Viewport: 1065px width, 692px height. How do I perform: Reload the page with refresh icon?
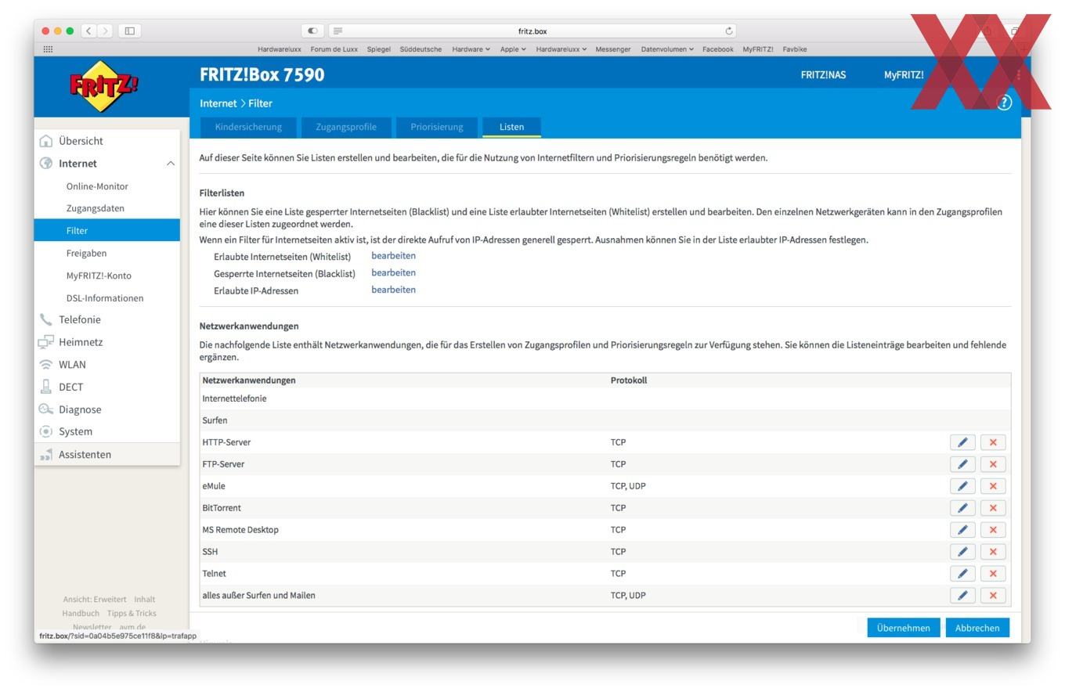[x=729, y=31]
